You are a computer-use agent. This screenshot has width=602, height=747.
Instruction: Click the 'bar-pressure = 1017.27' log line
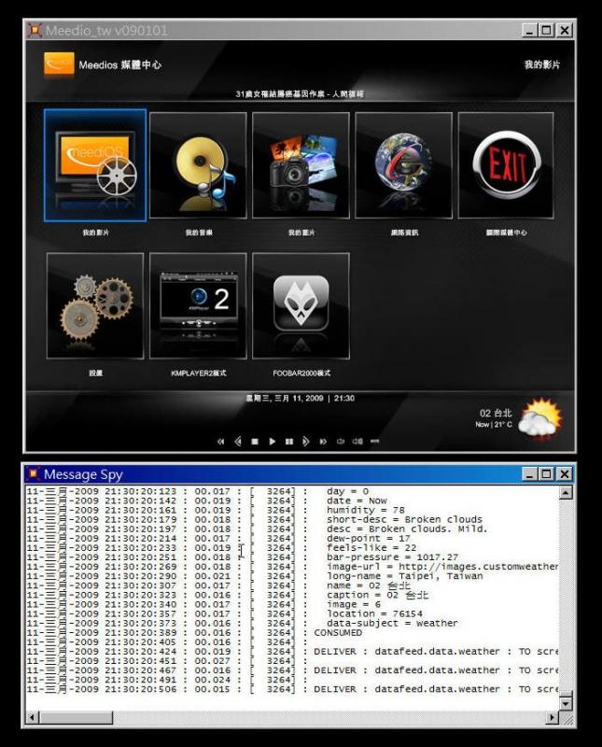click(x=392, y=557)
